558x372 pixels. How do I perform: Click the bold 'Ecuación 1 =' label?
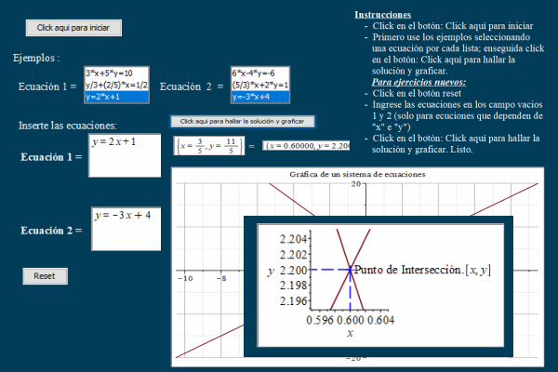pos(51,157)
